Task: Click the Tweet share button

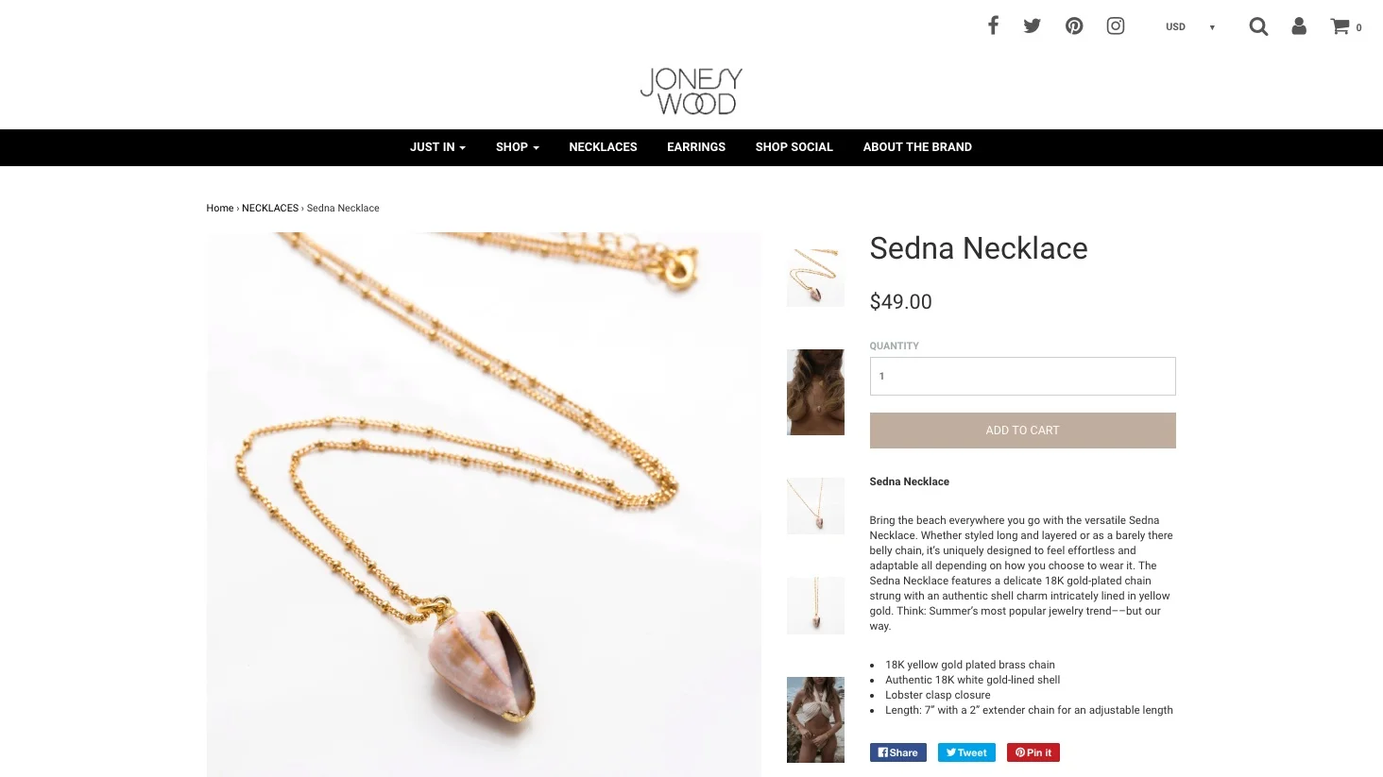Action: [x=966, y=752]
